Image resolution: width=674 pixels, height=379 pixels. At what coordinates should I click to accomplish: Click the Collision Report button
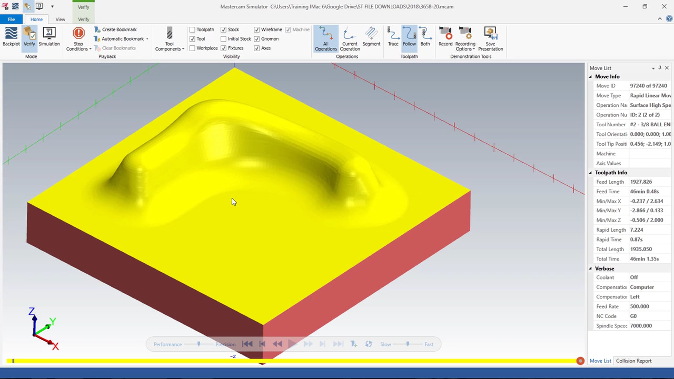point(634,360)
